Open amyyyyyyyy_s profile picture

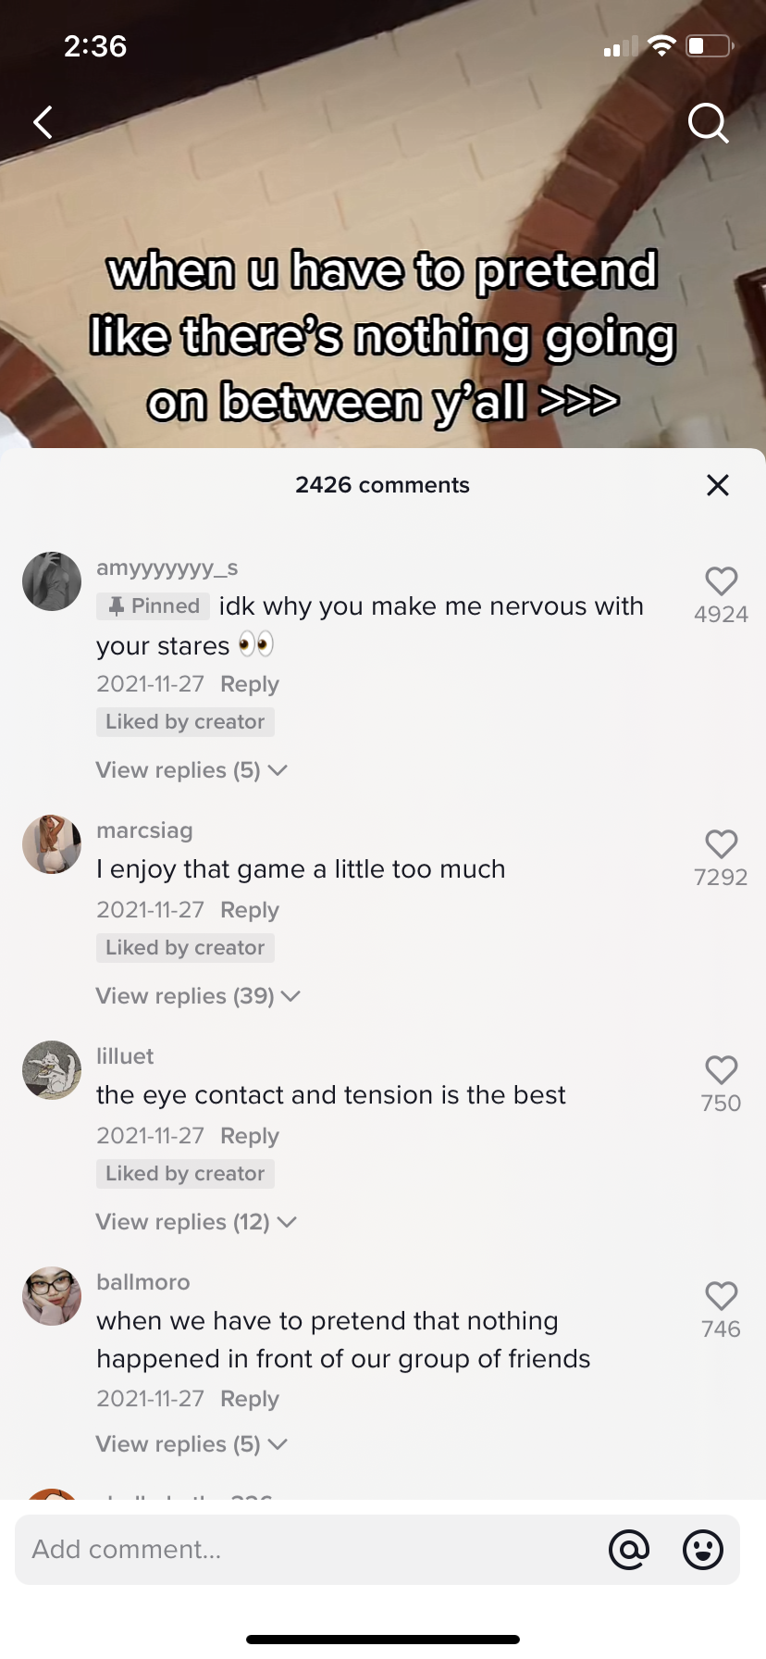click(52, 581)
